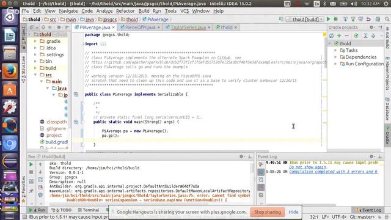This screenshot has height=220, width=391.
Task: Click the VCS revert arrow icon
Action: point(368,19)
